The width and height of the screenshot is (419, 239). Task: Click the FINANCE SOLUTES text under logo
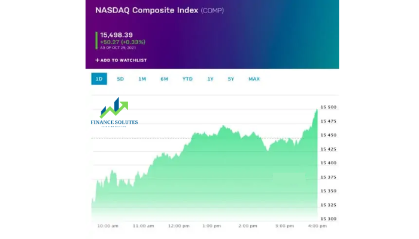(114, 122)
